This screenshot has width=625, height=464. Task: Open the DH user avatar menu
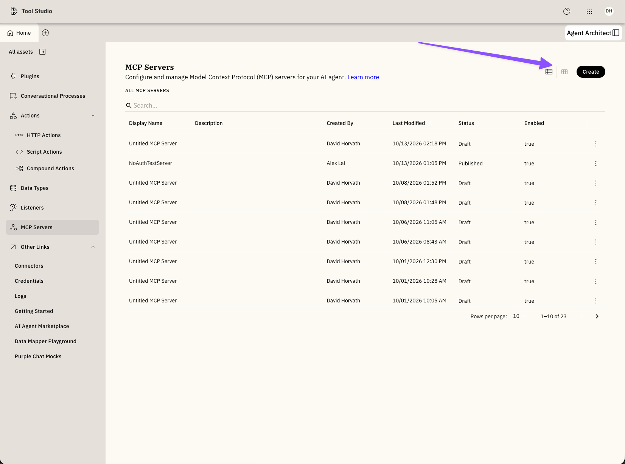point(609,11)
